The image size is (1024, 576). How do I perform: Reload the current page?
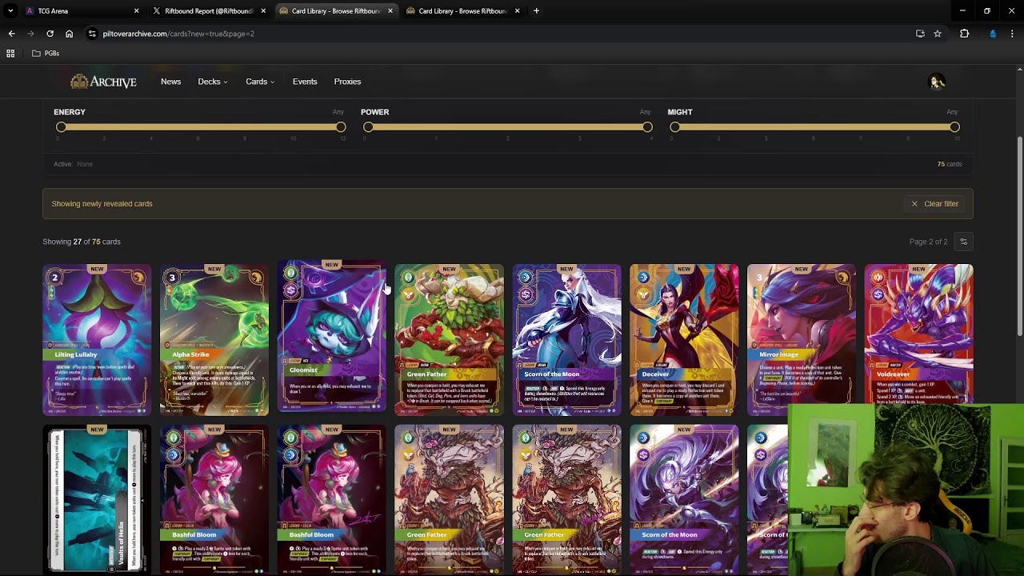pyautogui.click(x=50, y=34)
